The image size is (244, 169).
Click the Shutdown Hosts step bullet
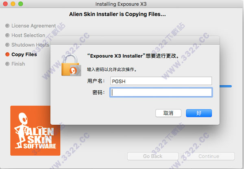[7, 45]
